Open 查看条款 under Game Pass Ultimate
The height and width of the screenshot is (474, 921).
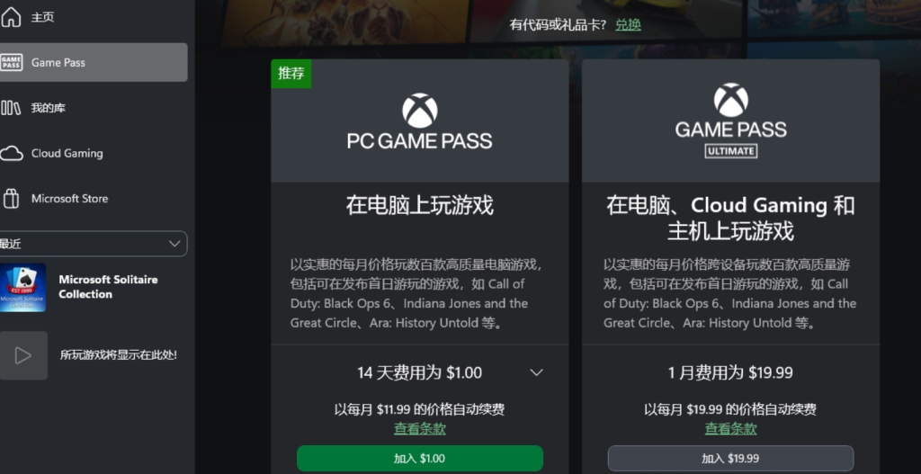(x=730, y=429)
